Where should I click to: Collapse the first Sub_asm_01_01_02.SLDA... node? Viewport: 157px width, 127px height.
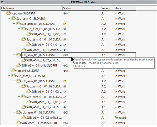19,29
